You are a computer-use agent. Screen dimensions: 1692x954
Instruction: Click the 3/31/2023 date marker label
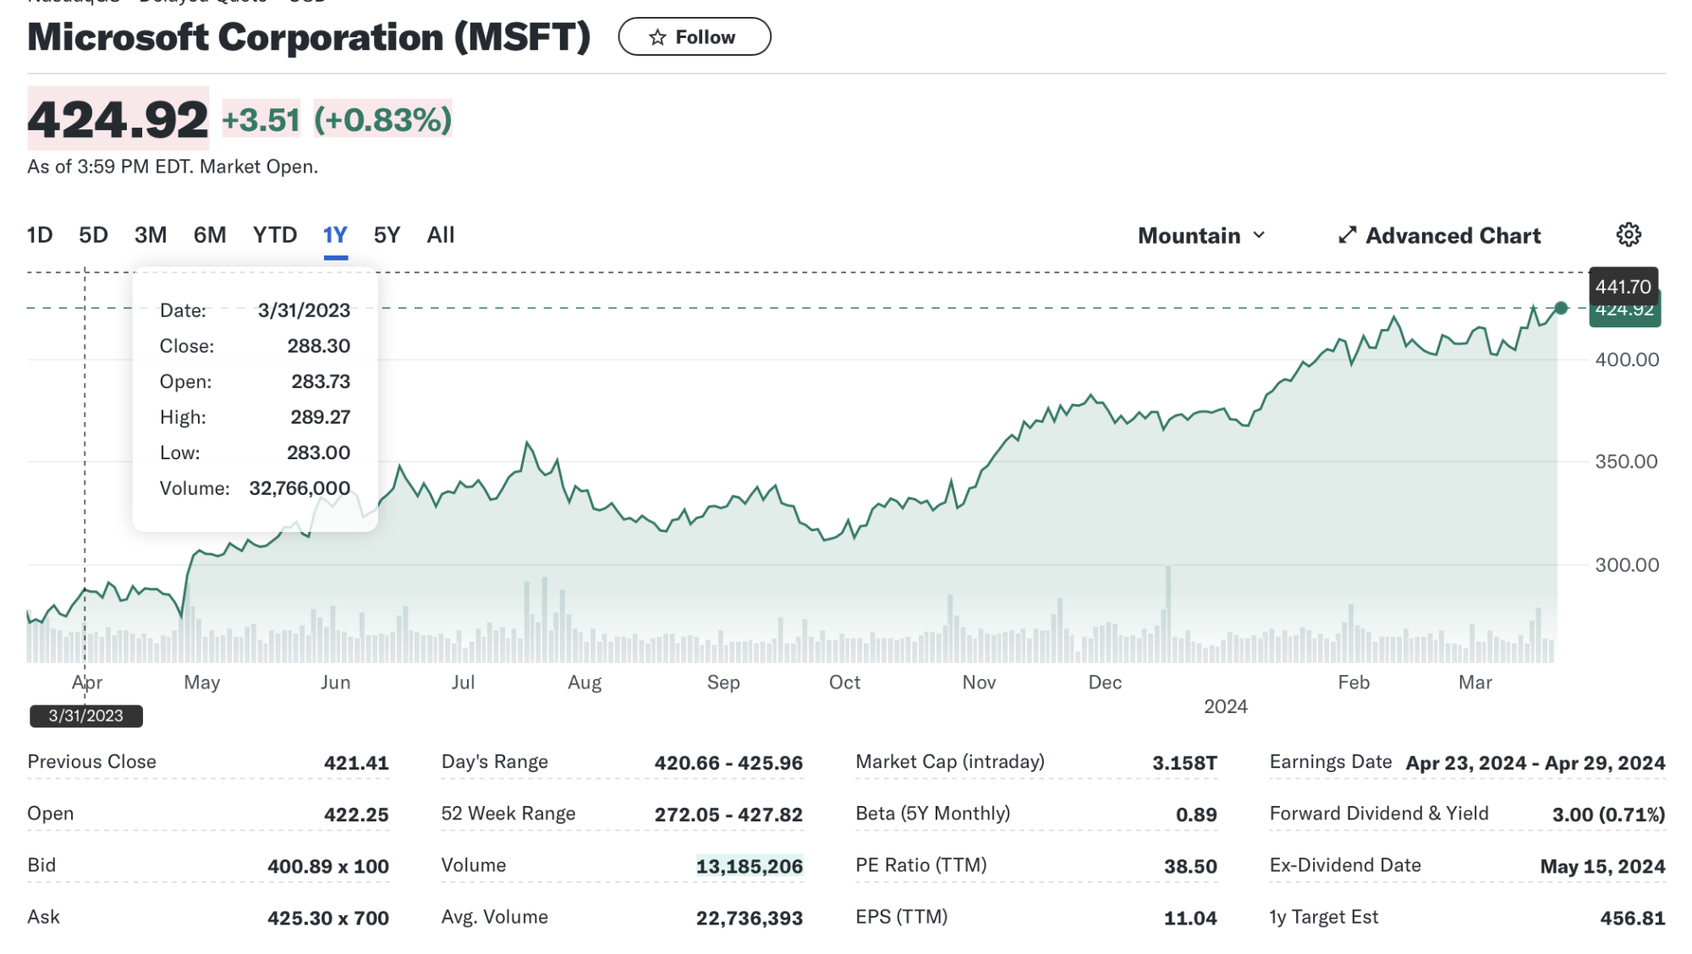pos(85,715)
